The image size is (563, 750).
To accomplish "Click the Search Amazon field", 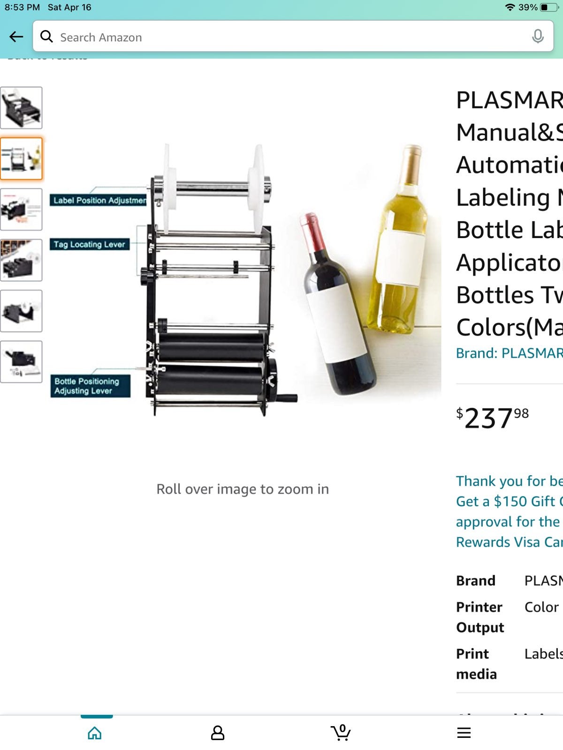I will tap(293, 36).
